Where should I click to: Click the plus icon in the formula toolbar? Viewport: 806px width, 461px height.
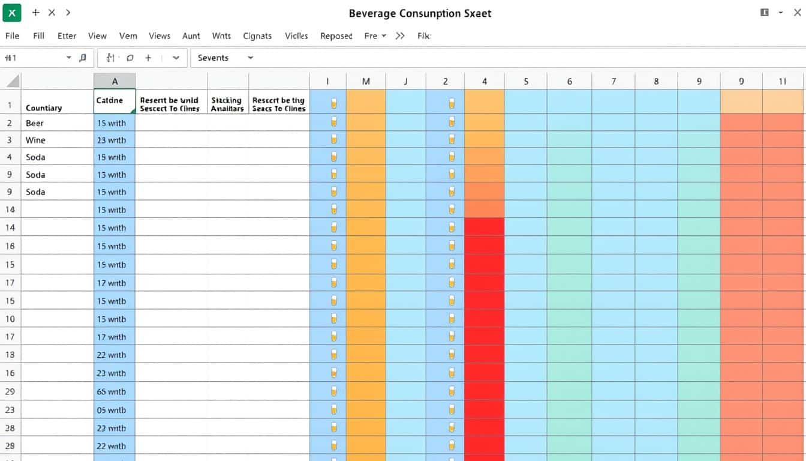(x=148, y=58)
